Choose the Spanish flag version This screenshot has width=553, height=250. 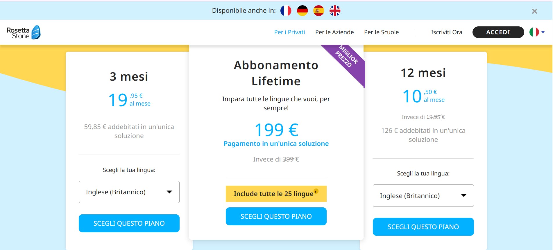coord(318,11)
